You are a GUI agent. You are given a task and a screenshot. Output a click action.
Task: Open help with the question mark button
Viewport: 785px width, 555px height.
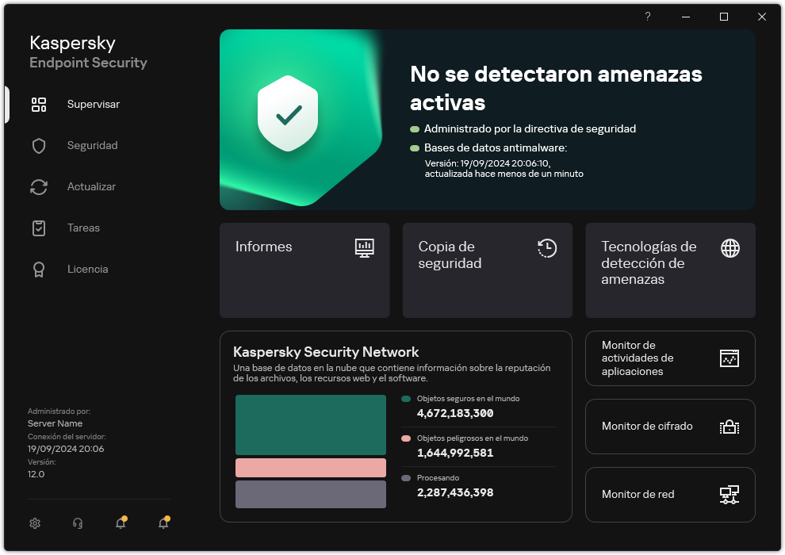click(647, 17)
